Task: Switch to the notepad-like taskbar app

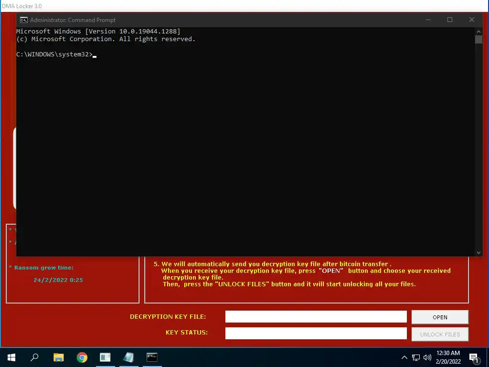Action: (x=128, y=357)
